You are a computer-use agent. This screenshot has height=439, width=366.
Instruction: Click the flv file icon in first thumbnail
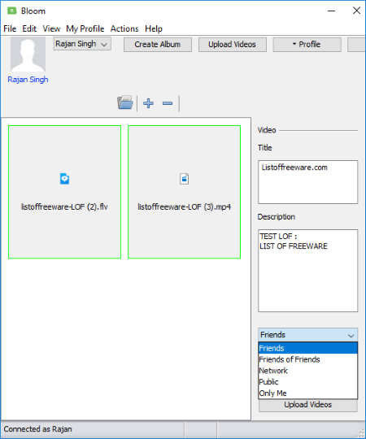pyautogui.click(x=65, y=179)
